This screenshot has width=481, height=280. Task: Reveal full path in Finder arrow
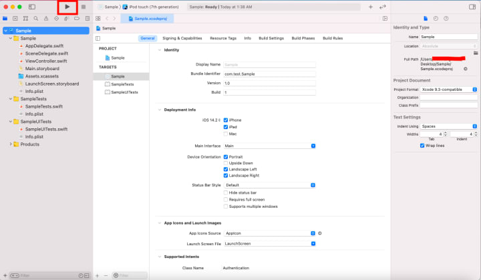pos(466,69)
